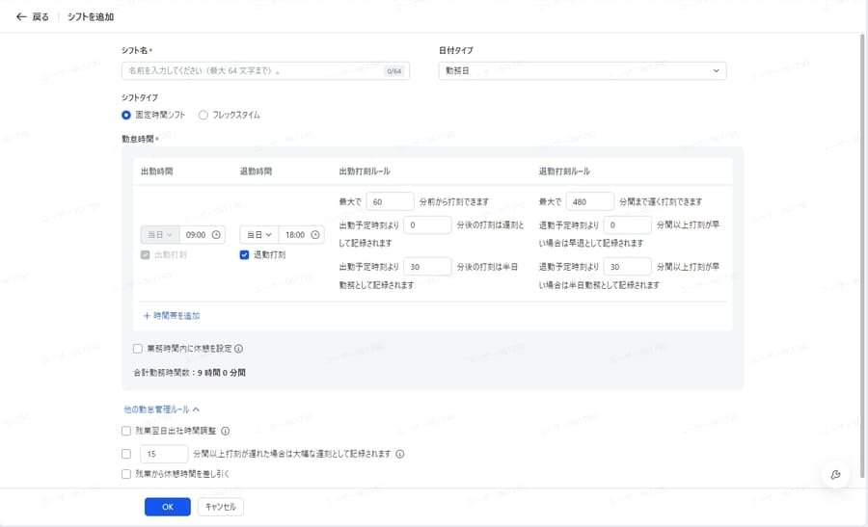The height and width of the screenshot is (527, 868).
Task: Click the blue OK button
Action: [168, 507]
